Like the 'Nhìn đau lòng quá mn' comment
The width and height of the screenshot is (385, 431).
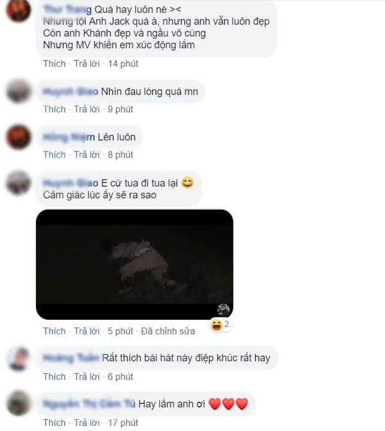point(55,109)
